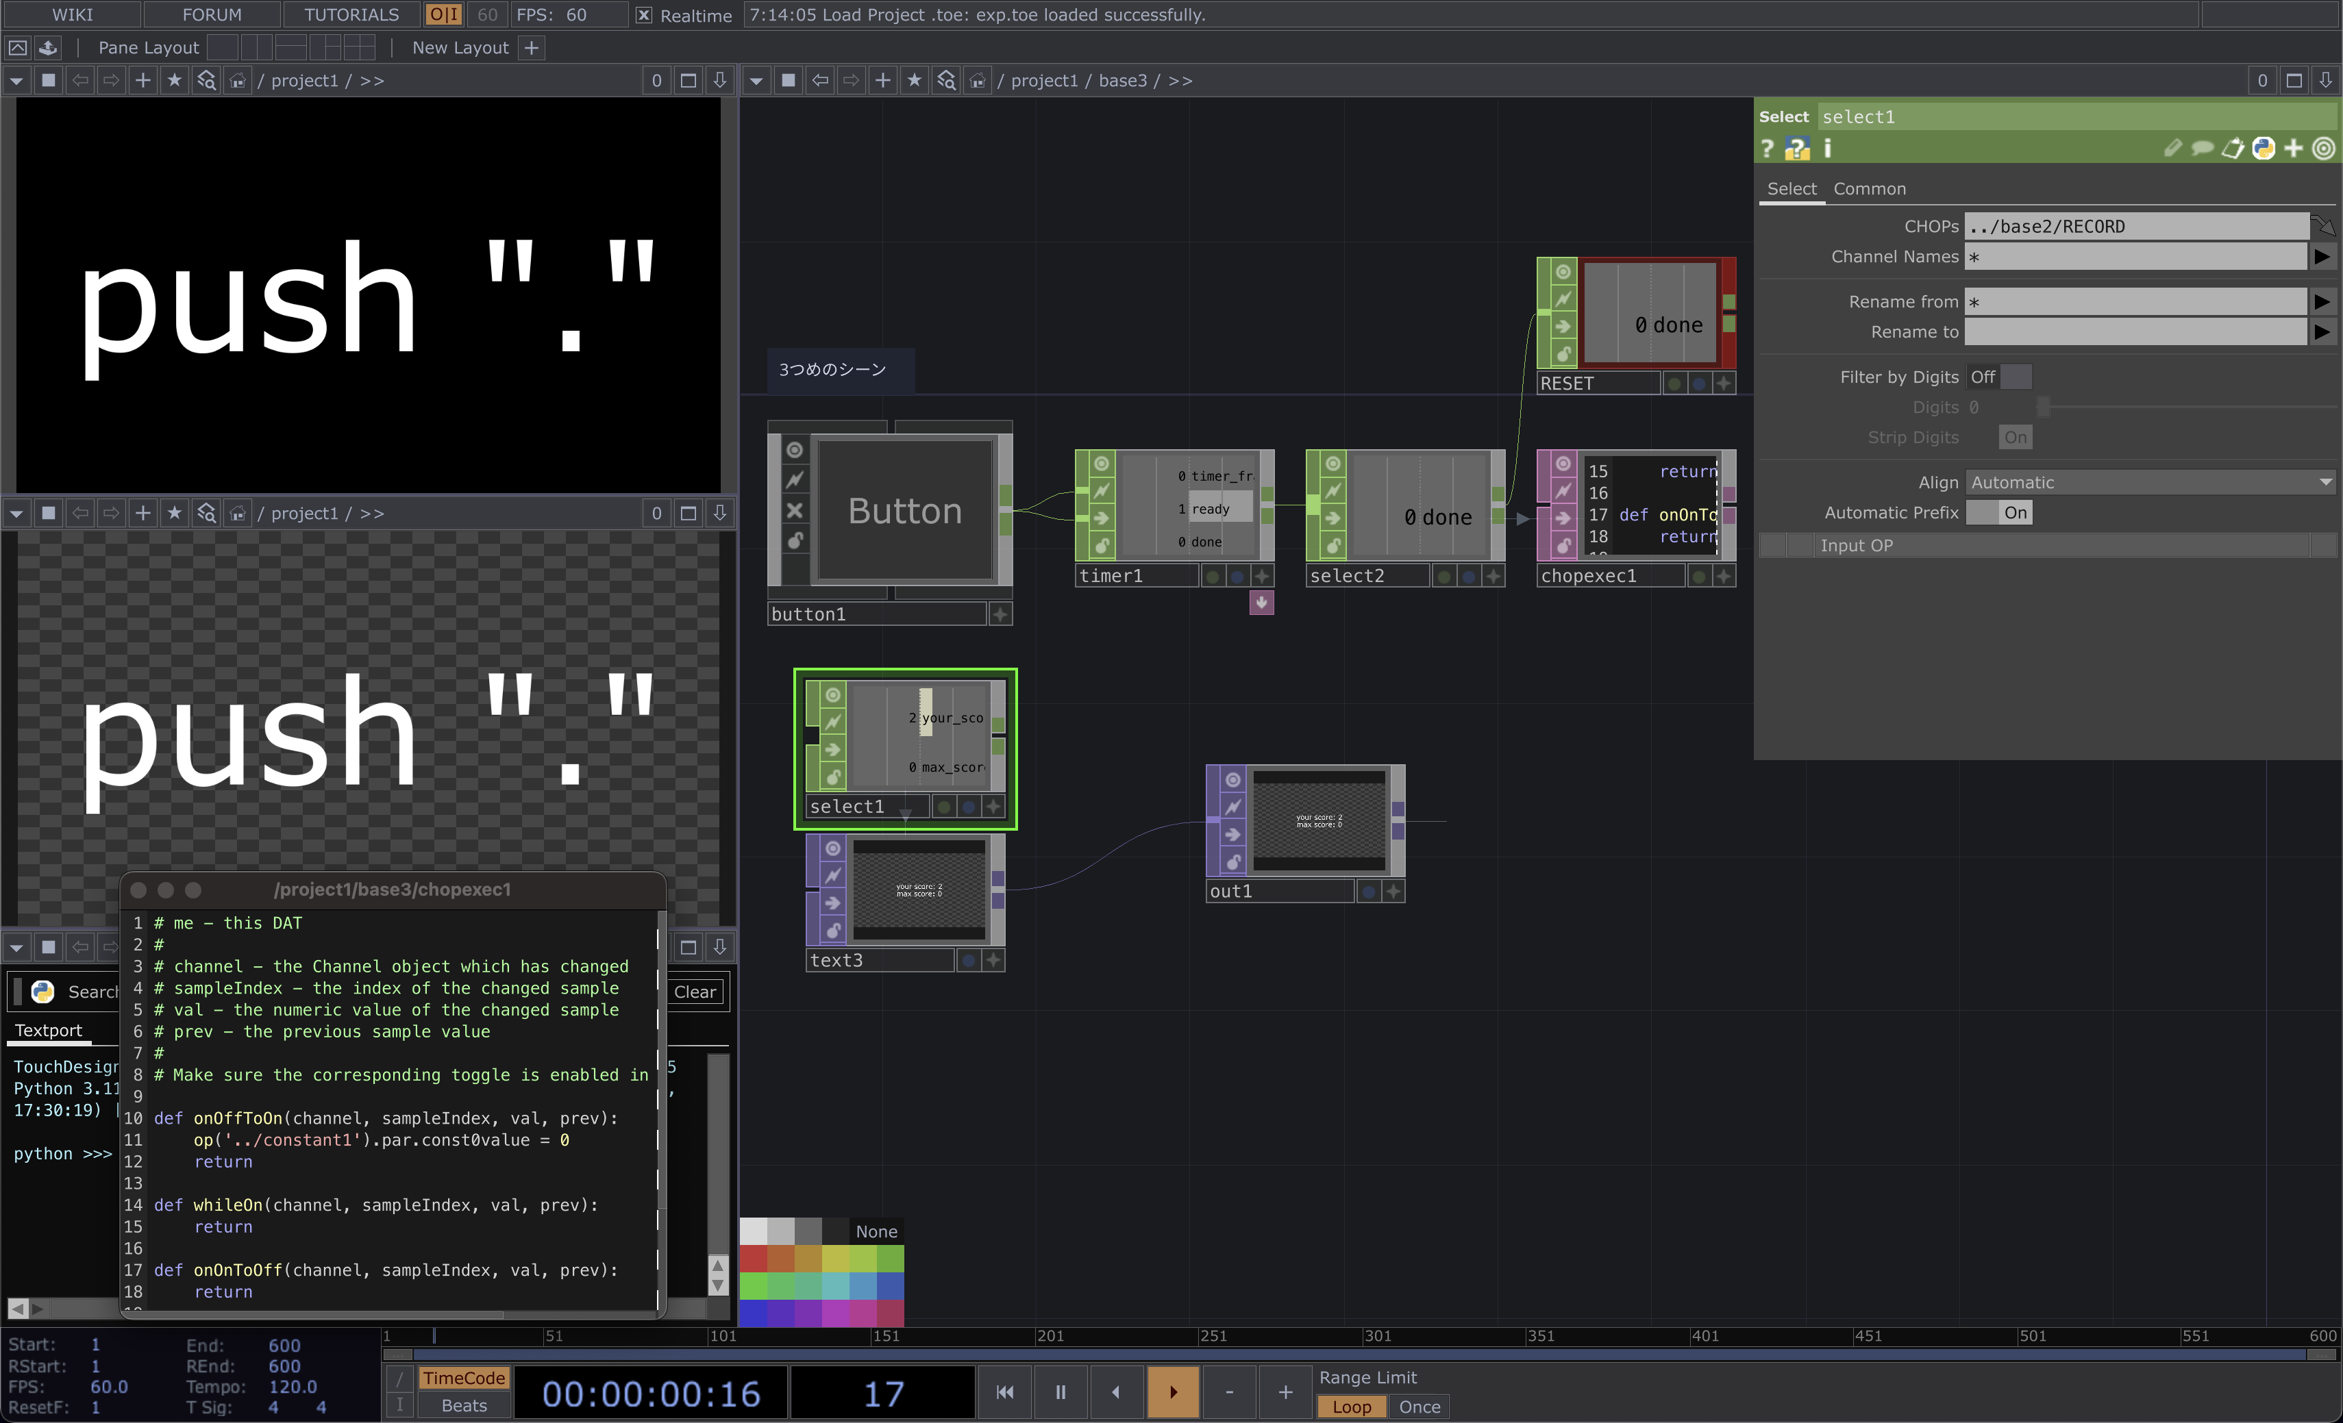
Task: Switch to the Common parameter tab
Action: click(x=1868, y=189)
